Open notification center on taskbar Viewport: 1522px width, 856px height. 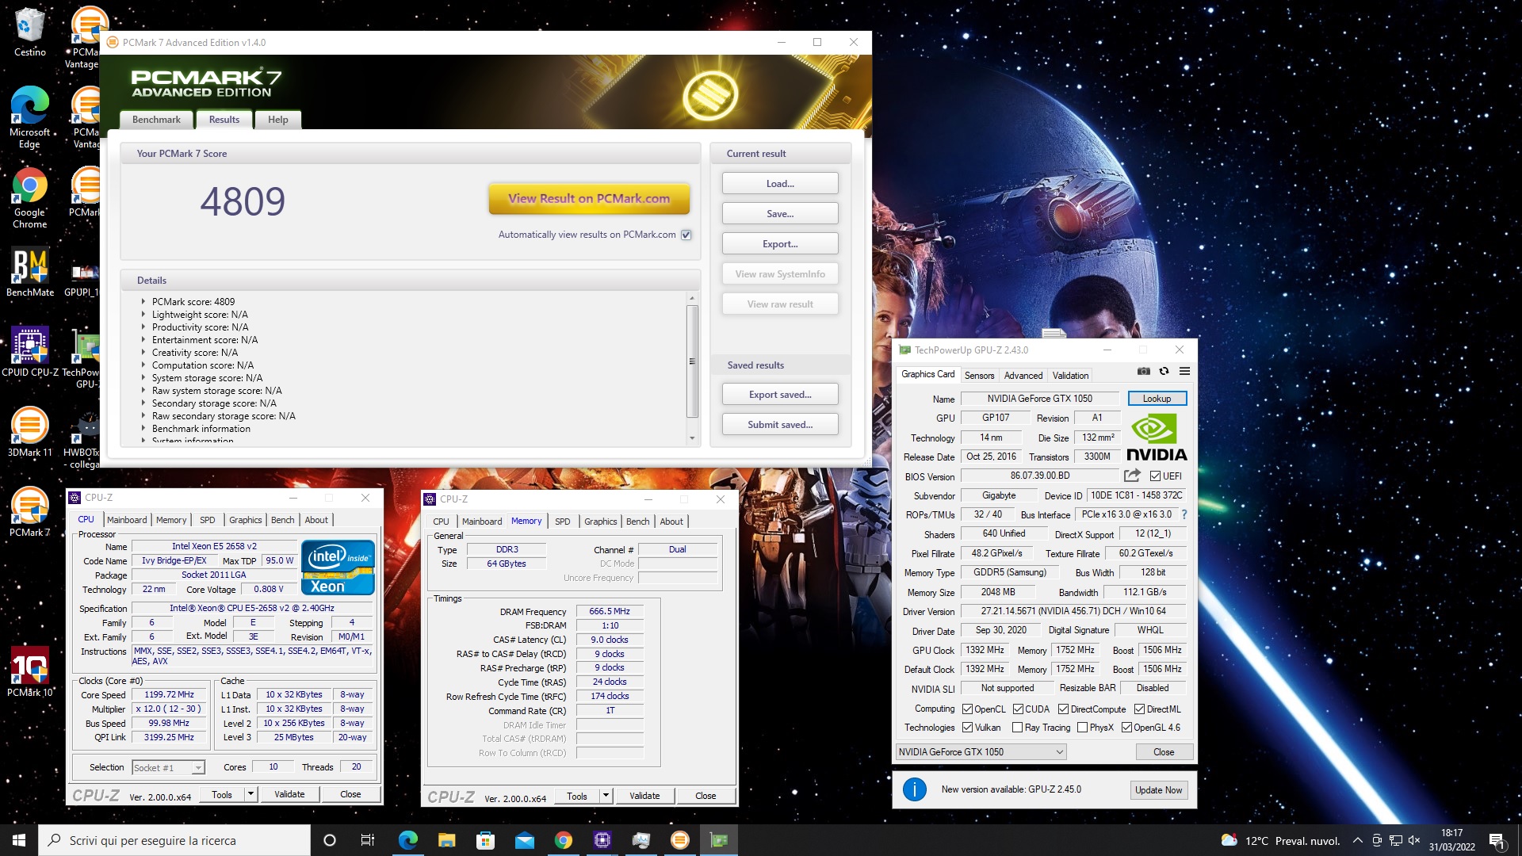[x=1497, y=840]
